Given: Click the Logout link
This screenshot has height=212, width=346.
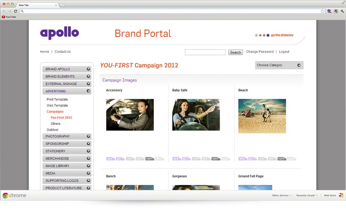Looking at the screenshot, I should pyautogui.click(x=284, y=52).
